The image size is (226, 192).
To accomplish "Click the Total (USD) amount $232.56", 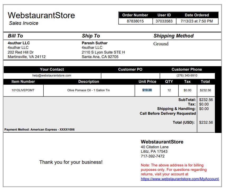I will 206,122.
